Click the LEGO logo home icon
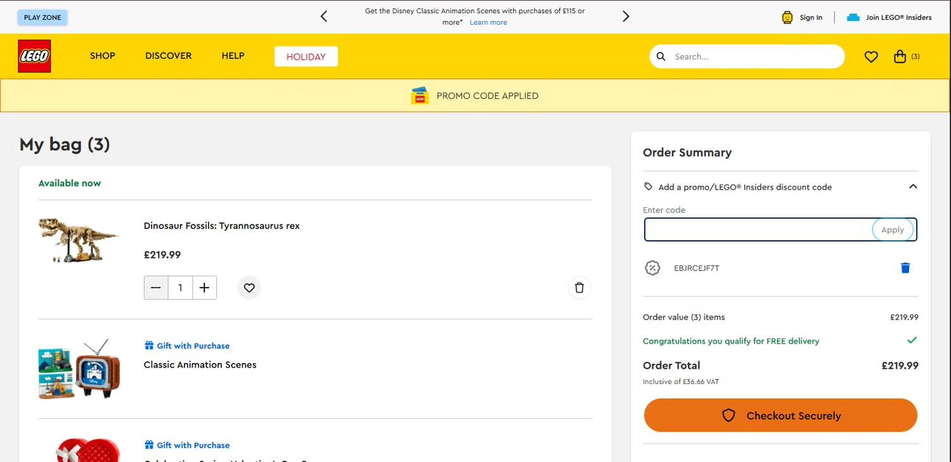 click(34, 56)
